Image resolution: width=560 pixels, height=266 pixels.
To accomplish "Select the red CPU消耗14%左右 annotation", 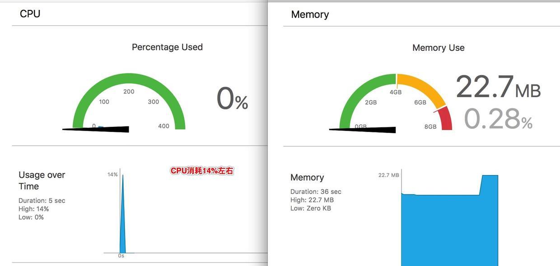I will coord(202,171).
